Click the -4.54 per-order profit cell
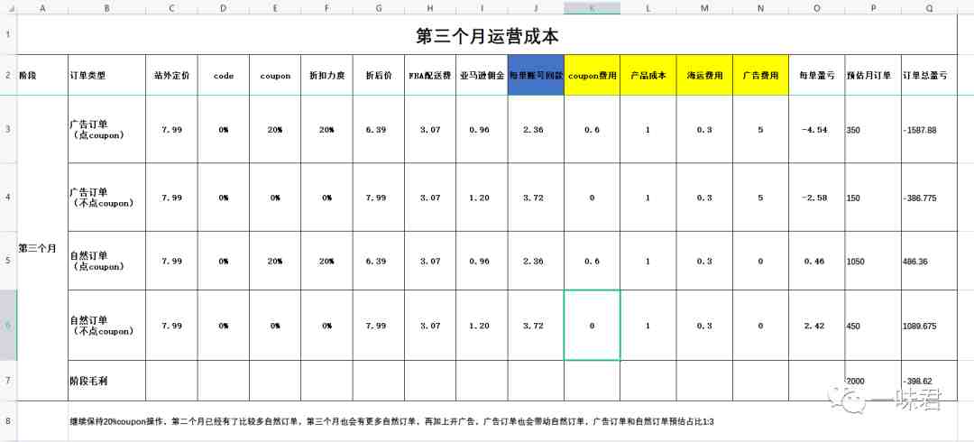Screen dimensions: 974x442 (x=817, y=129)
